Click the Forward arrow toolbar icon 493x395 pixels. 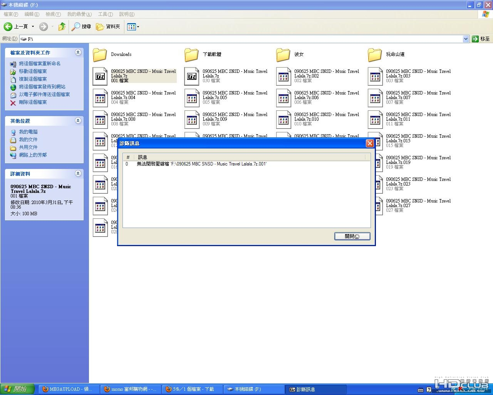tap(44, 27)
